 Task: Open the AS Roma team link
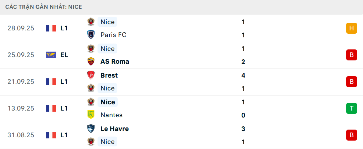tap(114, 62)
